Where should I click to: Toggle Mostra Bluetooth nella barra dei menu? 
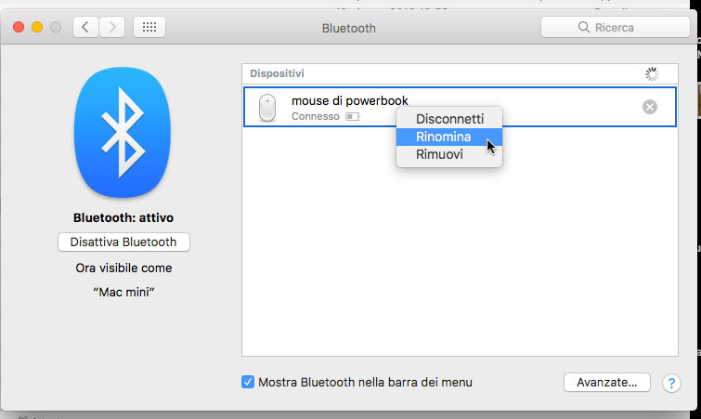248,383
